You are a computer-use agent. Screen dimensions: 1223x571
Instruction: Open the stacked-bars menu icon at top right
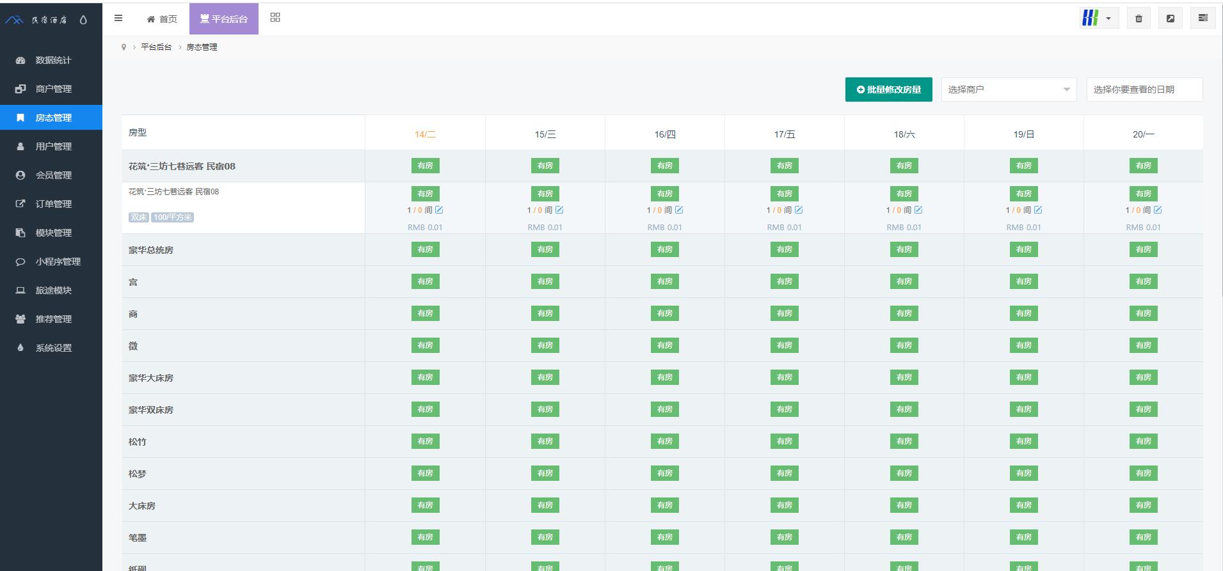pyautogui.click(x=1203, y=19)
